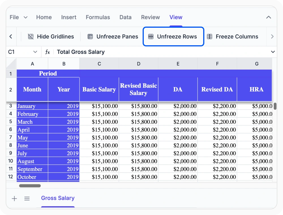This screenshot has height=215, width=283.
Task: Select row 1 header
Action: tap(11, 74)
